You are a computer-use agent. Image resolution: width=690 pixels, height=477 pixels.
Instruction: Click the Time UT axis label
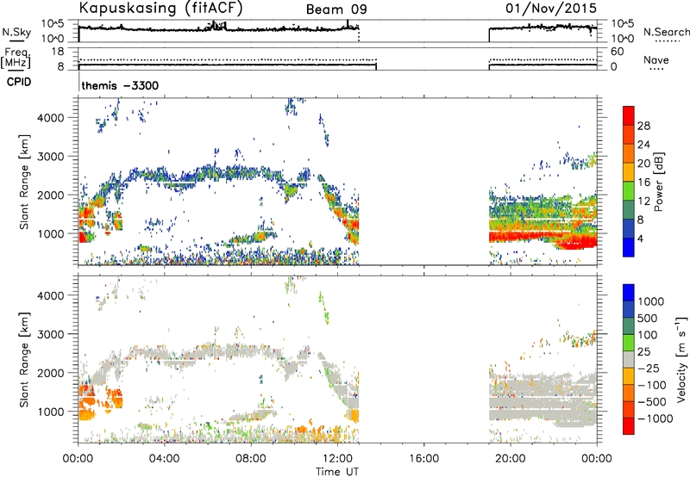337,471
